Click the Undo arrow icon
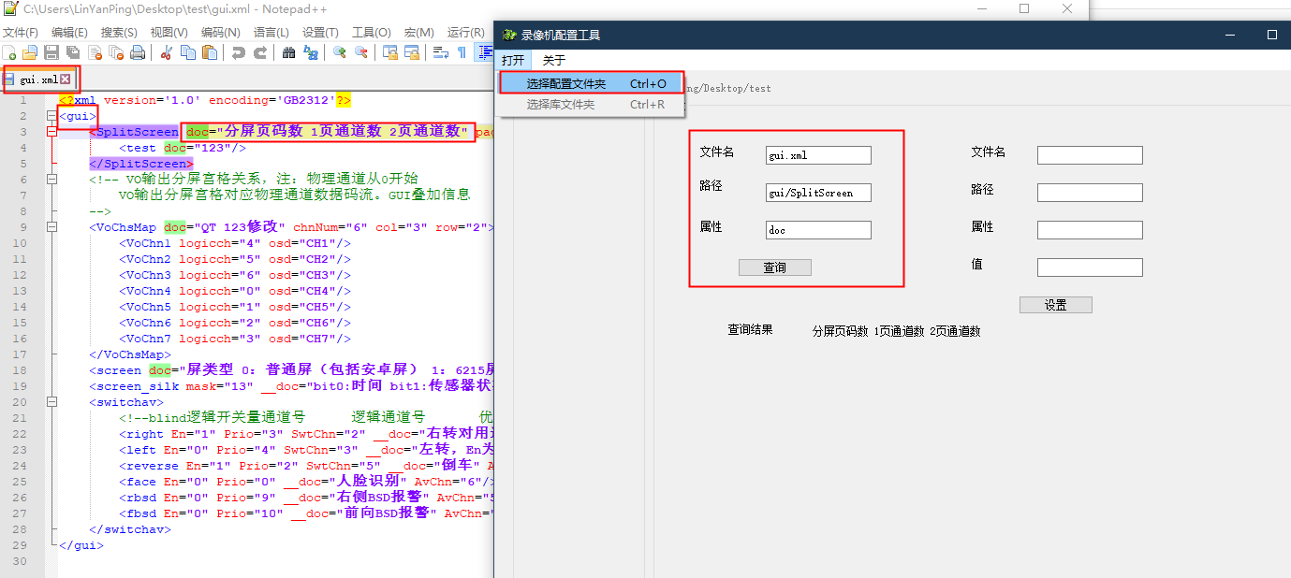This screenshot has width=1291, height=578. click(240, 51)
